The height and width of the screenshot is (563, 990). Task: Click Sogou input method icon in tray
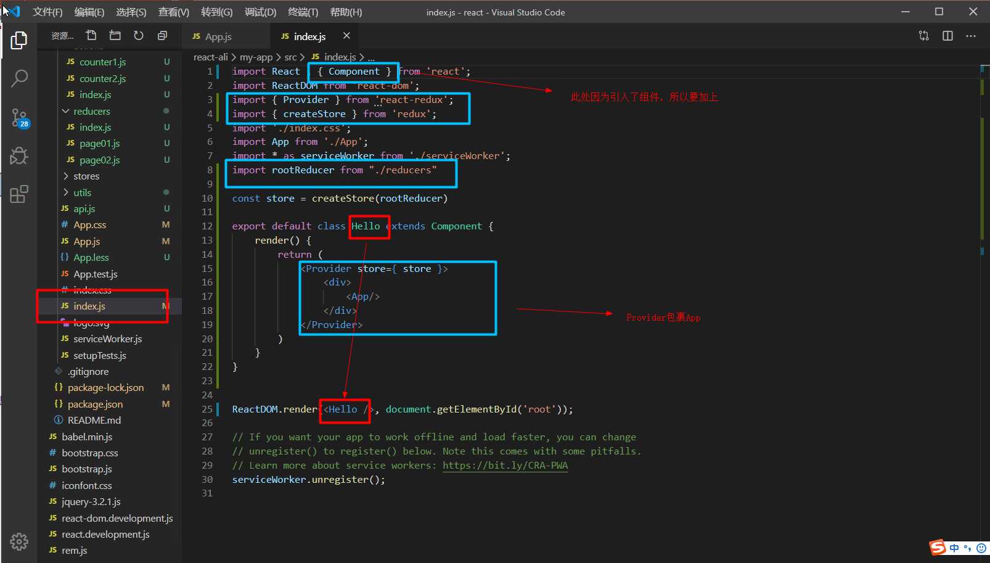(938, 548)
